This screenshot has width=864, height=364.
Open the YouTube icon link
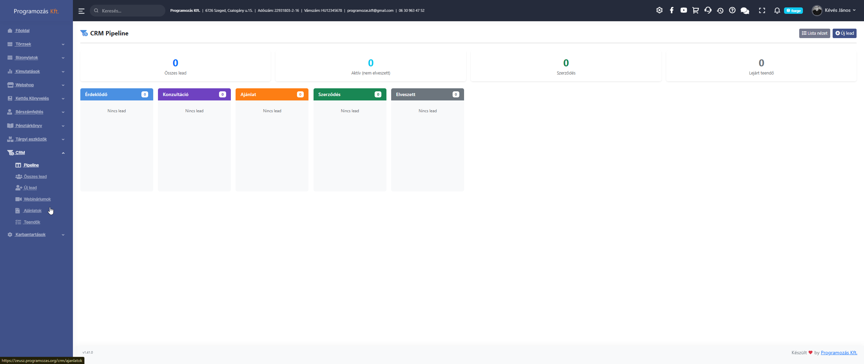(x=683, y=10)
